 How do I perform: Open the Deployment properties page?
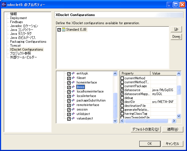19,18
